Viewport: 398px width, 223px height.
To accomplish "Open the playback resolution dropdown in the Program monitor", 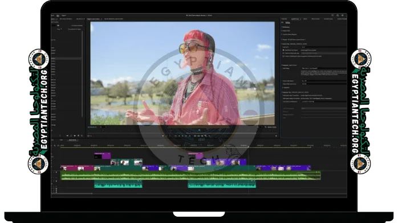I will click(259, 127).
